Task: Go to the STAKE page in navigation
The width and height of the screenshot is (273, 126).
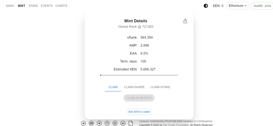Action: (33, 6)
